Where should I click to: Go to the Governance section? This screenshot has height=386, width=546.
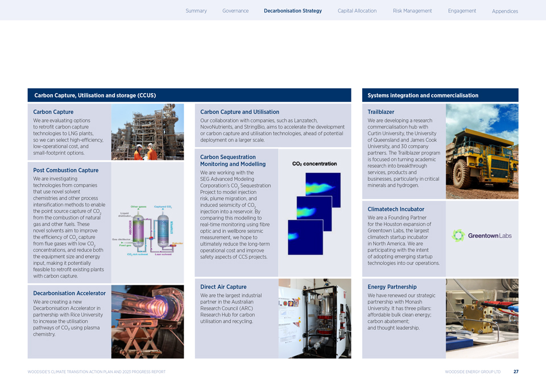click(235, 11)
